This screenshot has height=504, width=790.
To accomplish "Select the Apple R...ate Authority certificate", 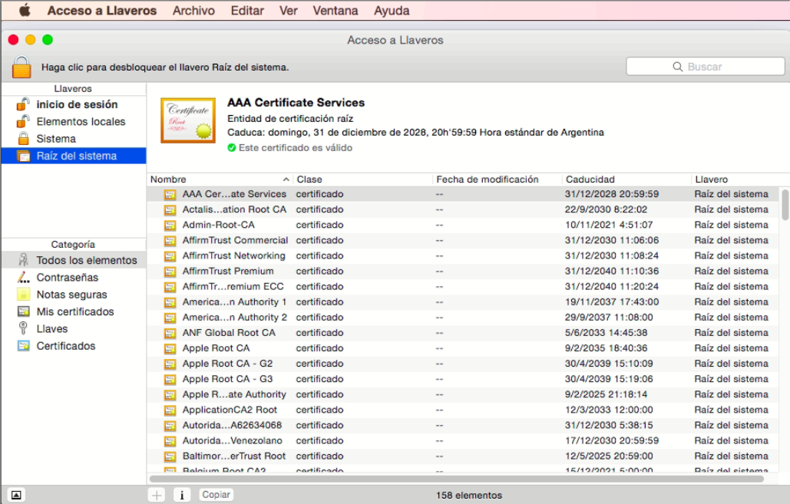I will click(464, 395).
